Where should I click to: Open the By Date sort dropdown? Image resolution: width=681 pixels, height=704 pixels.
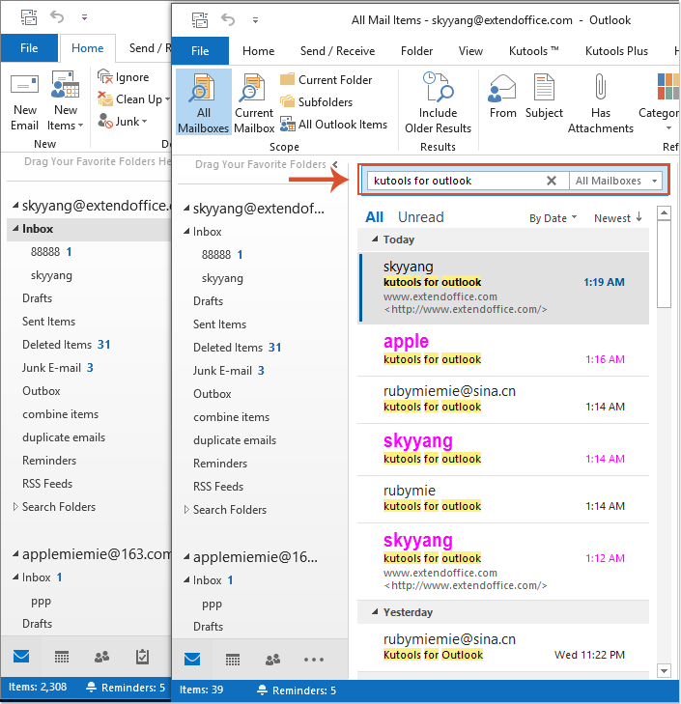(x=553, y=218)
